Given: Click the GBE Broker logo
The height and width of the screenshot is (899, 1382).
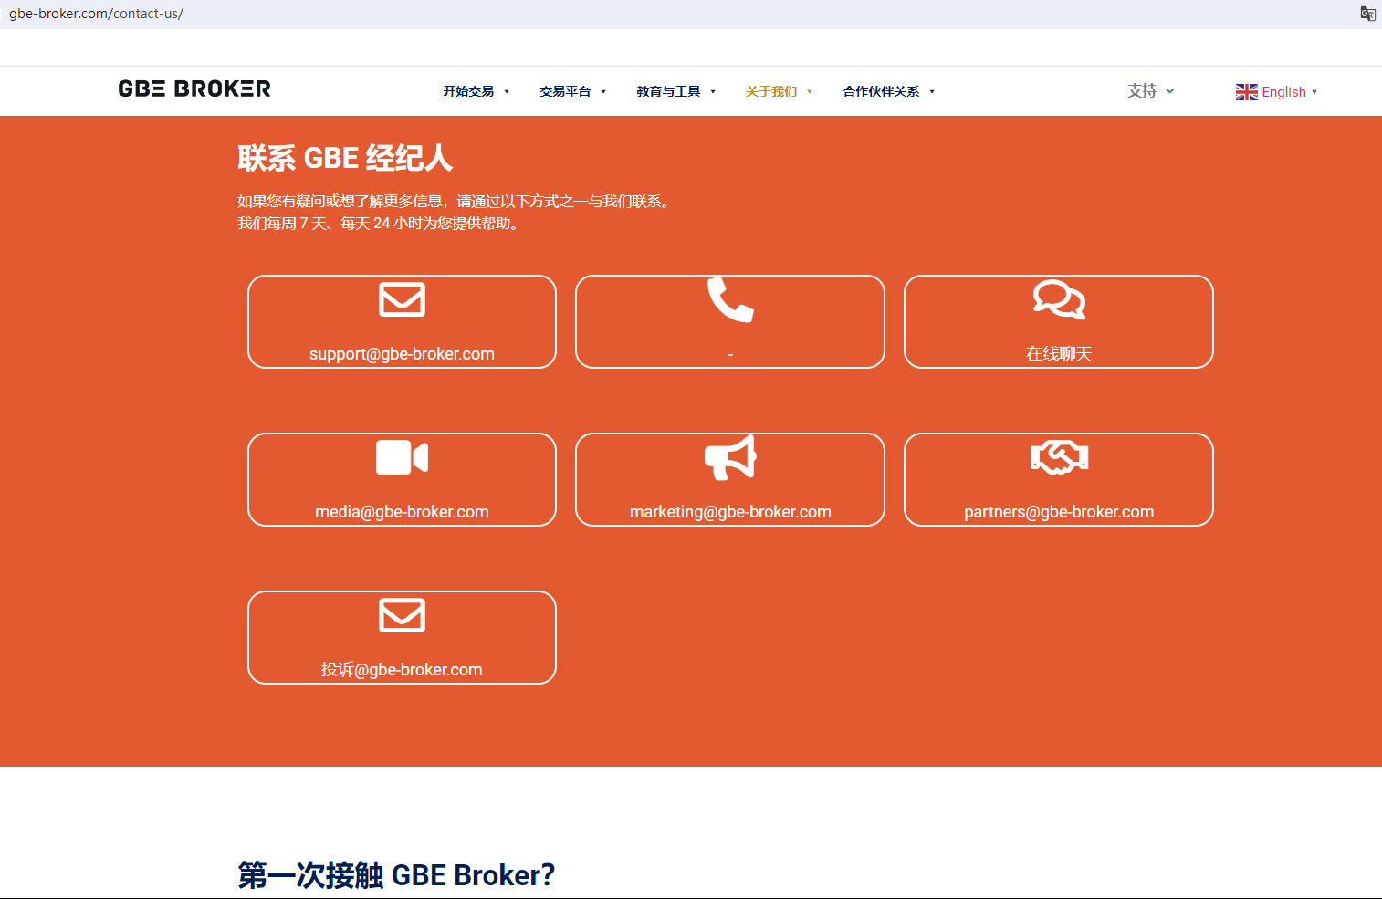Looking at the screenshot, I should [194, 89].
